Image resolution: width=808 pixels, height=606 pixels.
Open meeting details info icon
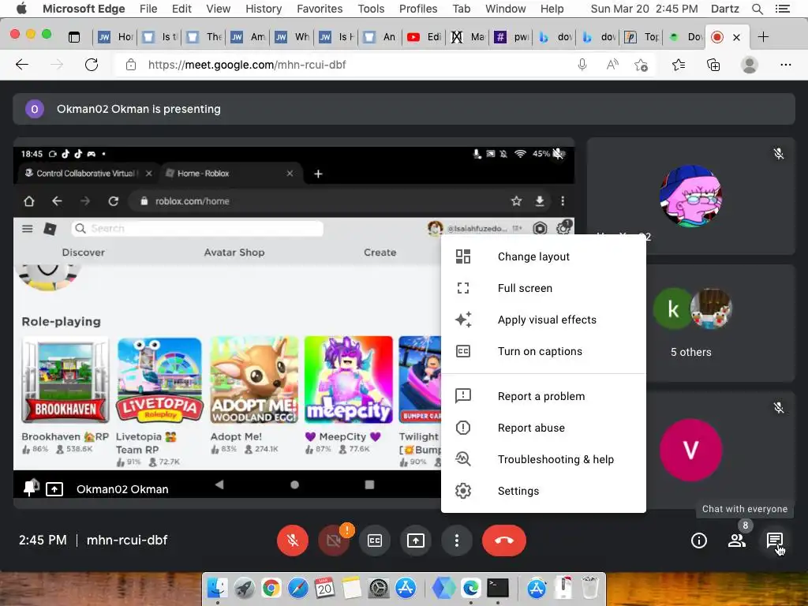pos(699,540)
